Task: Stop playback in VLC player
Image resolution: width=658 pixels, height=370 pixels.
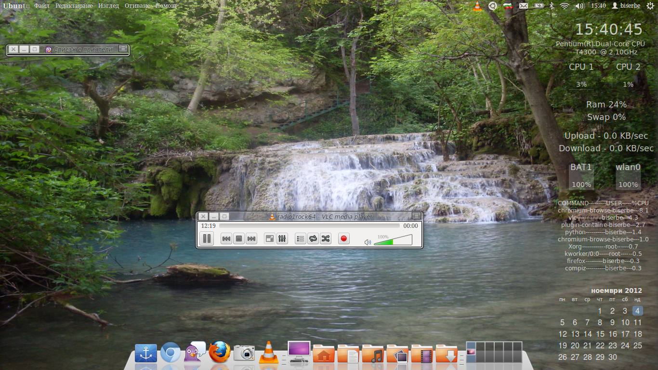Action: point(239,238)
